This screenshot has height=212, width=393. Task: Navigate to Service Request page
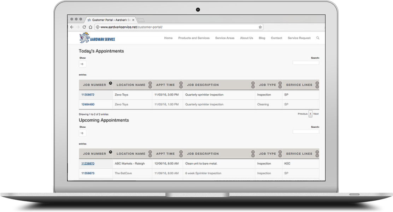[x=299, y=38]
